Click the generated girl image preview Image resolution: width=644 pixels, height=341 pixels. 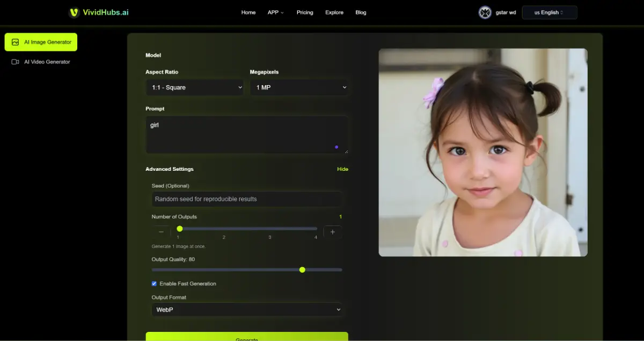pos(483,153)
